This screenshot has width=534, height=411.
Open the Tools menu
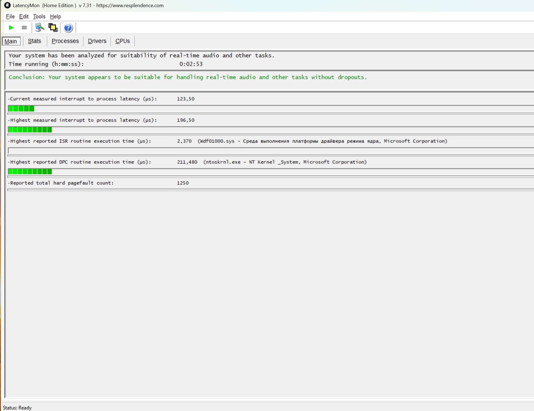(39, 16)
